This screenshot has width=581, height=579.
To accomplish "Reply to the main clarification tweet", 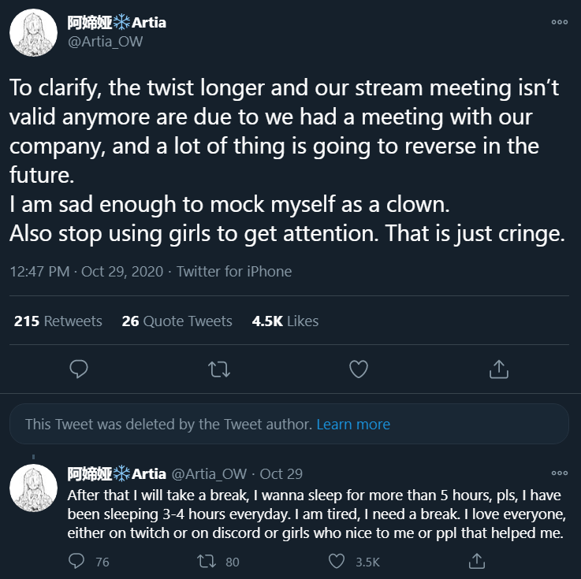I will (78, 368).
